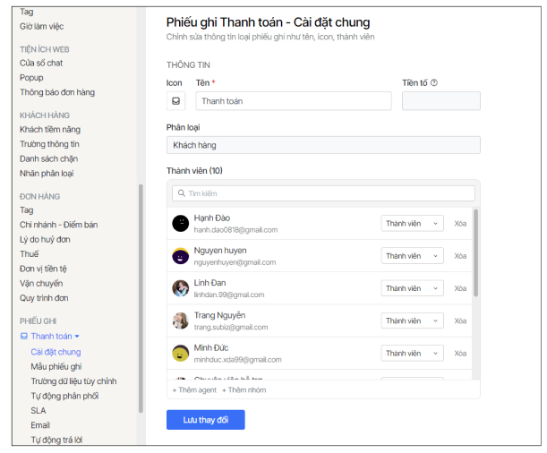
Task: Click Nguyen huyen's avatar
Action: [180, 256]
